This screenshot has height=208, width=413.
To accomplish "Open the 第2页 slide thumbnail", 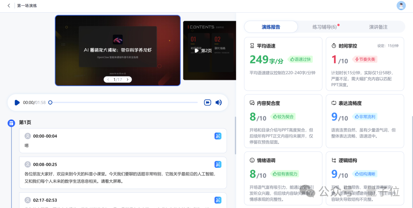I will click(x=210, y=50).
